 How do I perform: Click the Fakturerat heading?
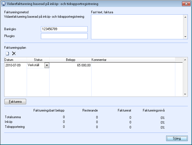pyautogui.click(x=124, y=110)
